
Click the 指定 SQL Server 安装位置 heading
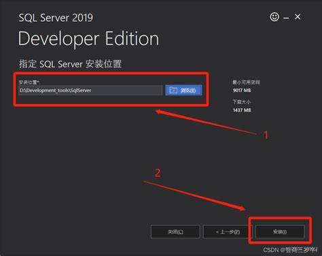tap(70, 64)
